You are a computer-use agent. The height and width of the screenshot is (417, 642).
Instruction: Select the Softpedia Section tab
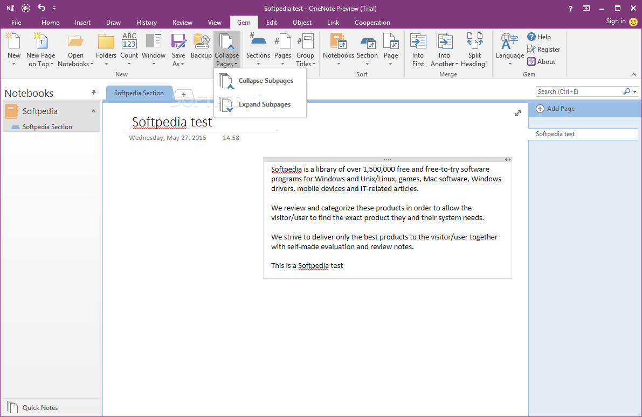[x=139, y=93]
